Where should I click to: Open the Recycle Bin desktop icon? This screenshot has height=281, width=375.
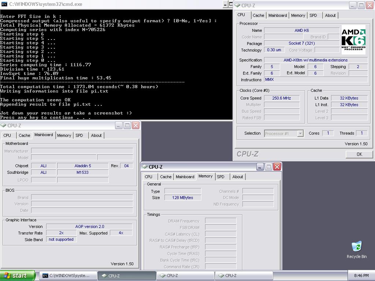pos(357,250)
